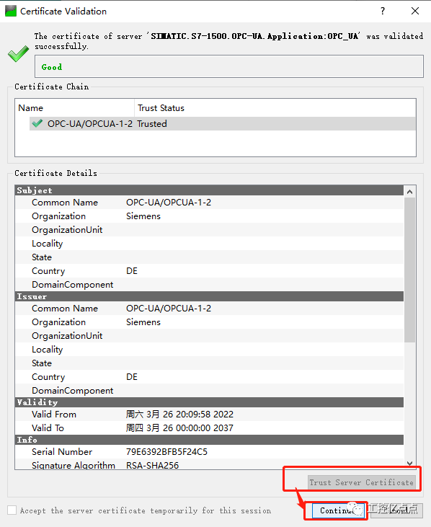The height and width of the screenshot is (527, 431).
Task: Click the Good status text
Action: 52,67
